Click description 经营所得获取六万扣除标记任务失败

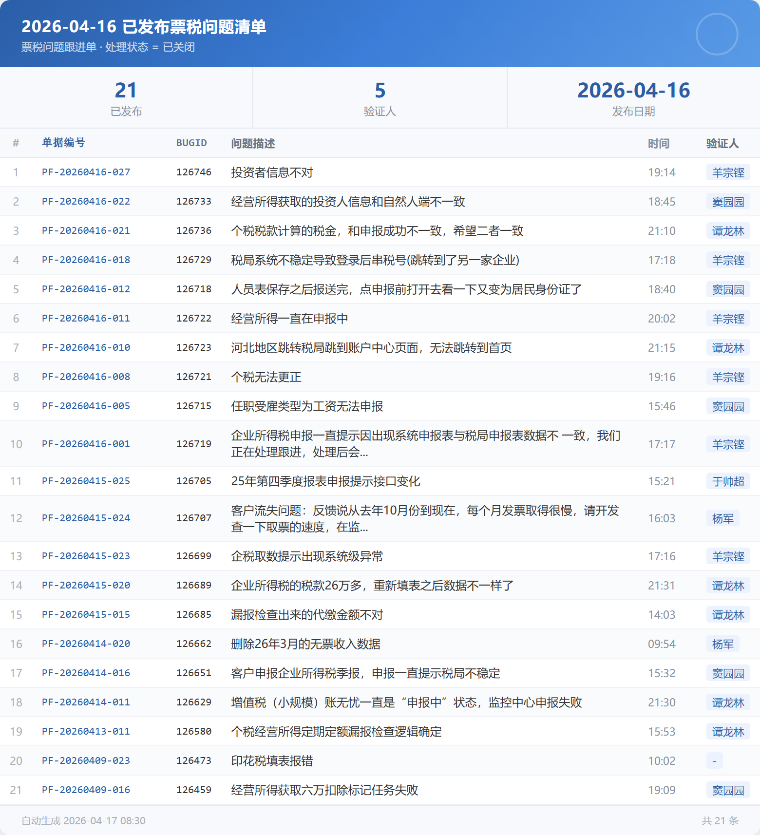[324, 790]
